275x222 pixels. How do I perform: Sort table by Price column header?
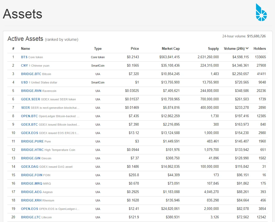(x=135, y=49)
